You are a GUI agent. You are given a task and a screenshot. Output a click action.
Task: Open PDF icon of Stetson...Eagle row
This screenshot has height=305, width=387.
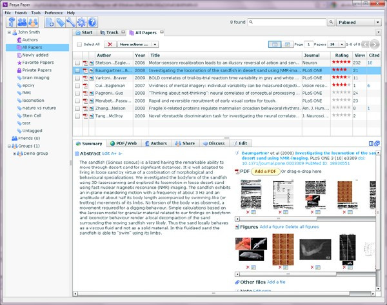(85, 63)
